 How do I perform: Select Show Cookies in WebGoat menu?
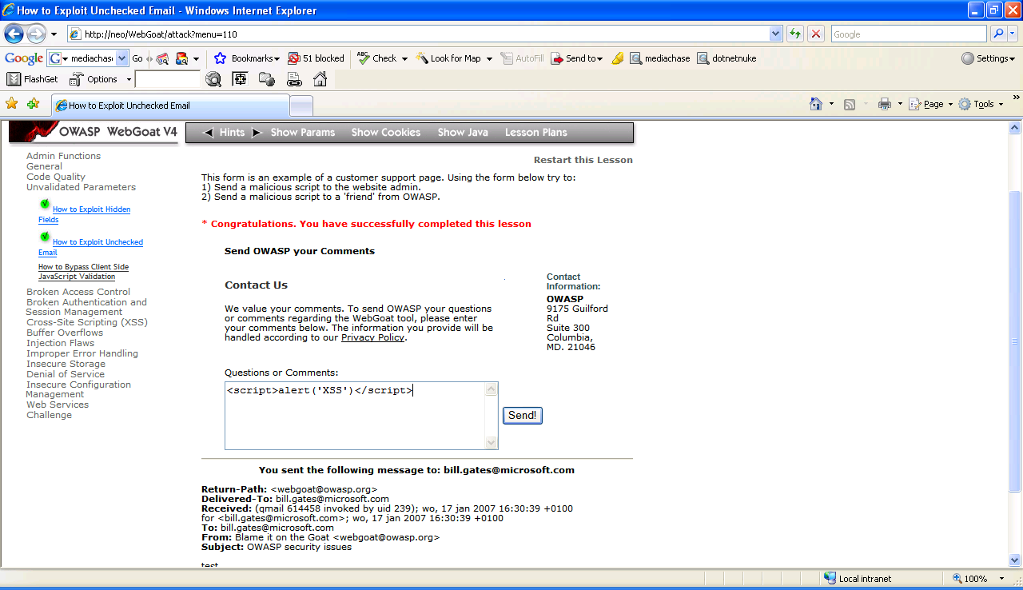(385, 133)
